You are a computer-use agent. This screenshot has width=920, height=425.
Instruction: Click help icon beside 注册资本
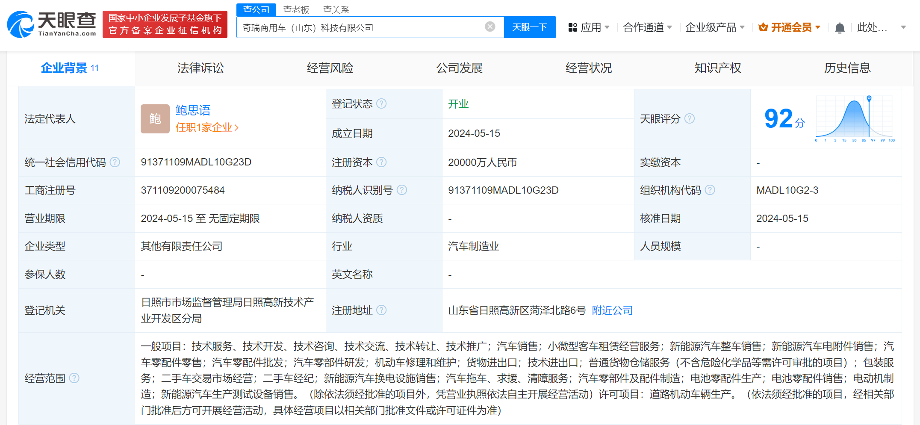pyautogui.click(x=381, y=162)
